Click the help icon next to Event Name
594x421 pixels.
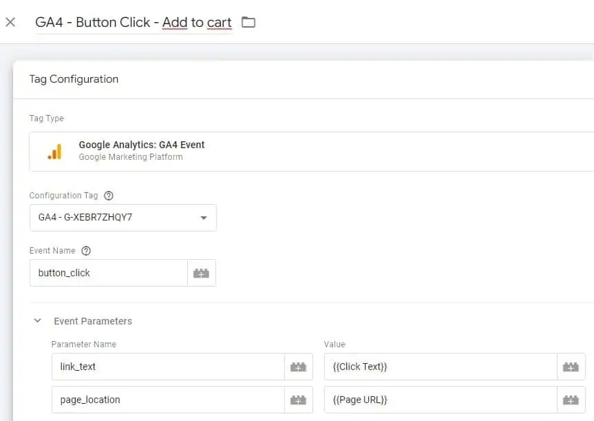tap(85, 250)
